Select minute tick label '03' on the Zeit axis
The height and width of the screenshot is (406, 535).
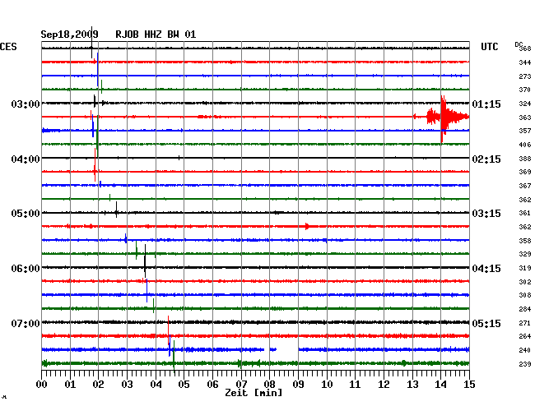click(127, 385)
